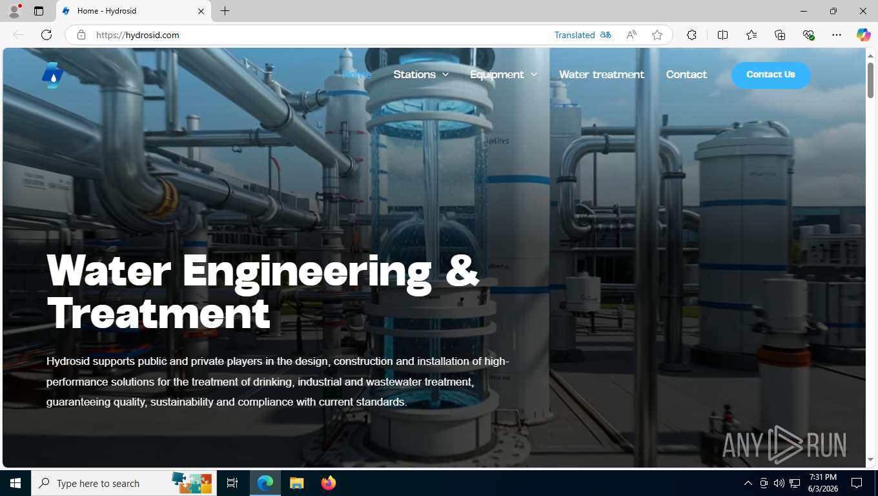Open the volume control icon
878x496 pixels.
click(x=779, y=483)
